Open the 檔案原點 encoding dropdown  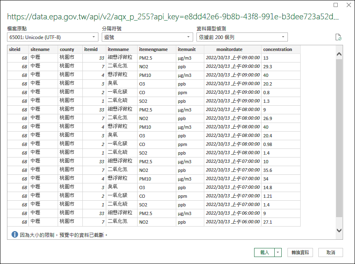53,37
